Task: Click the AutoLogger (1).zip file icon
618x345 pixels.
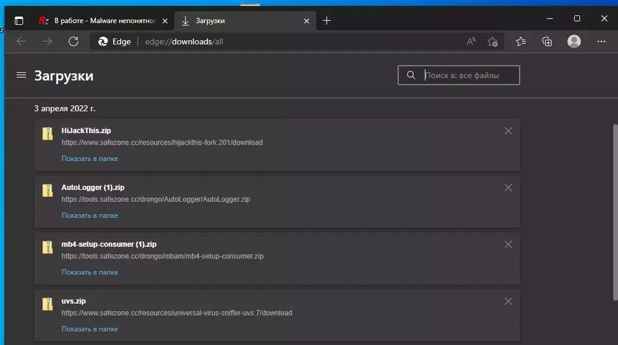Action: point(47,191)
